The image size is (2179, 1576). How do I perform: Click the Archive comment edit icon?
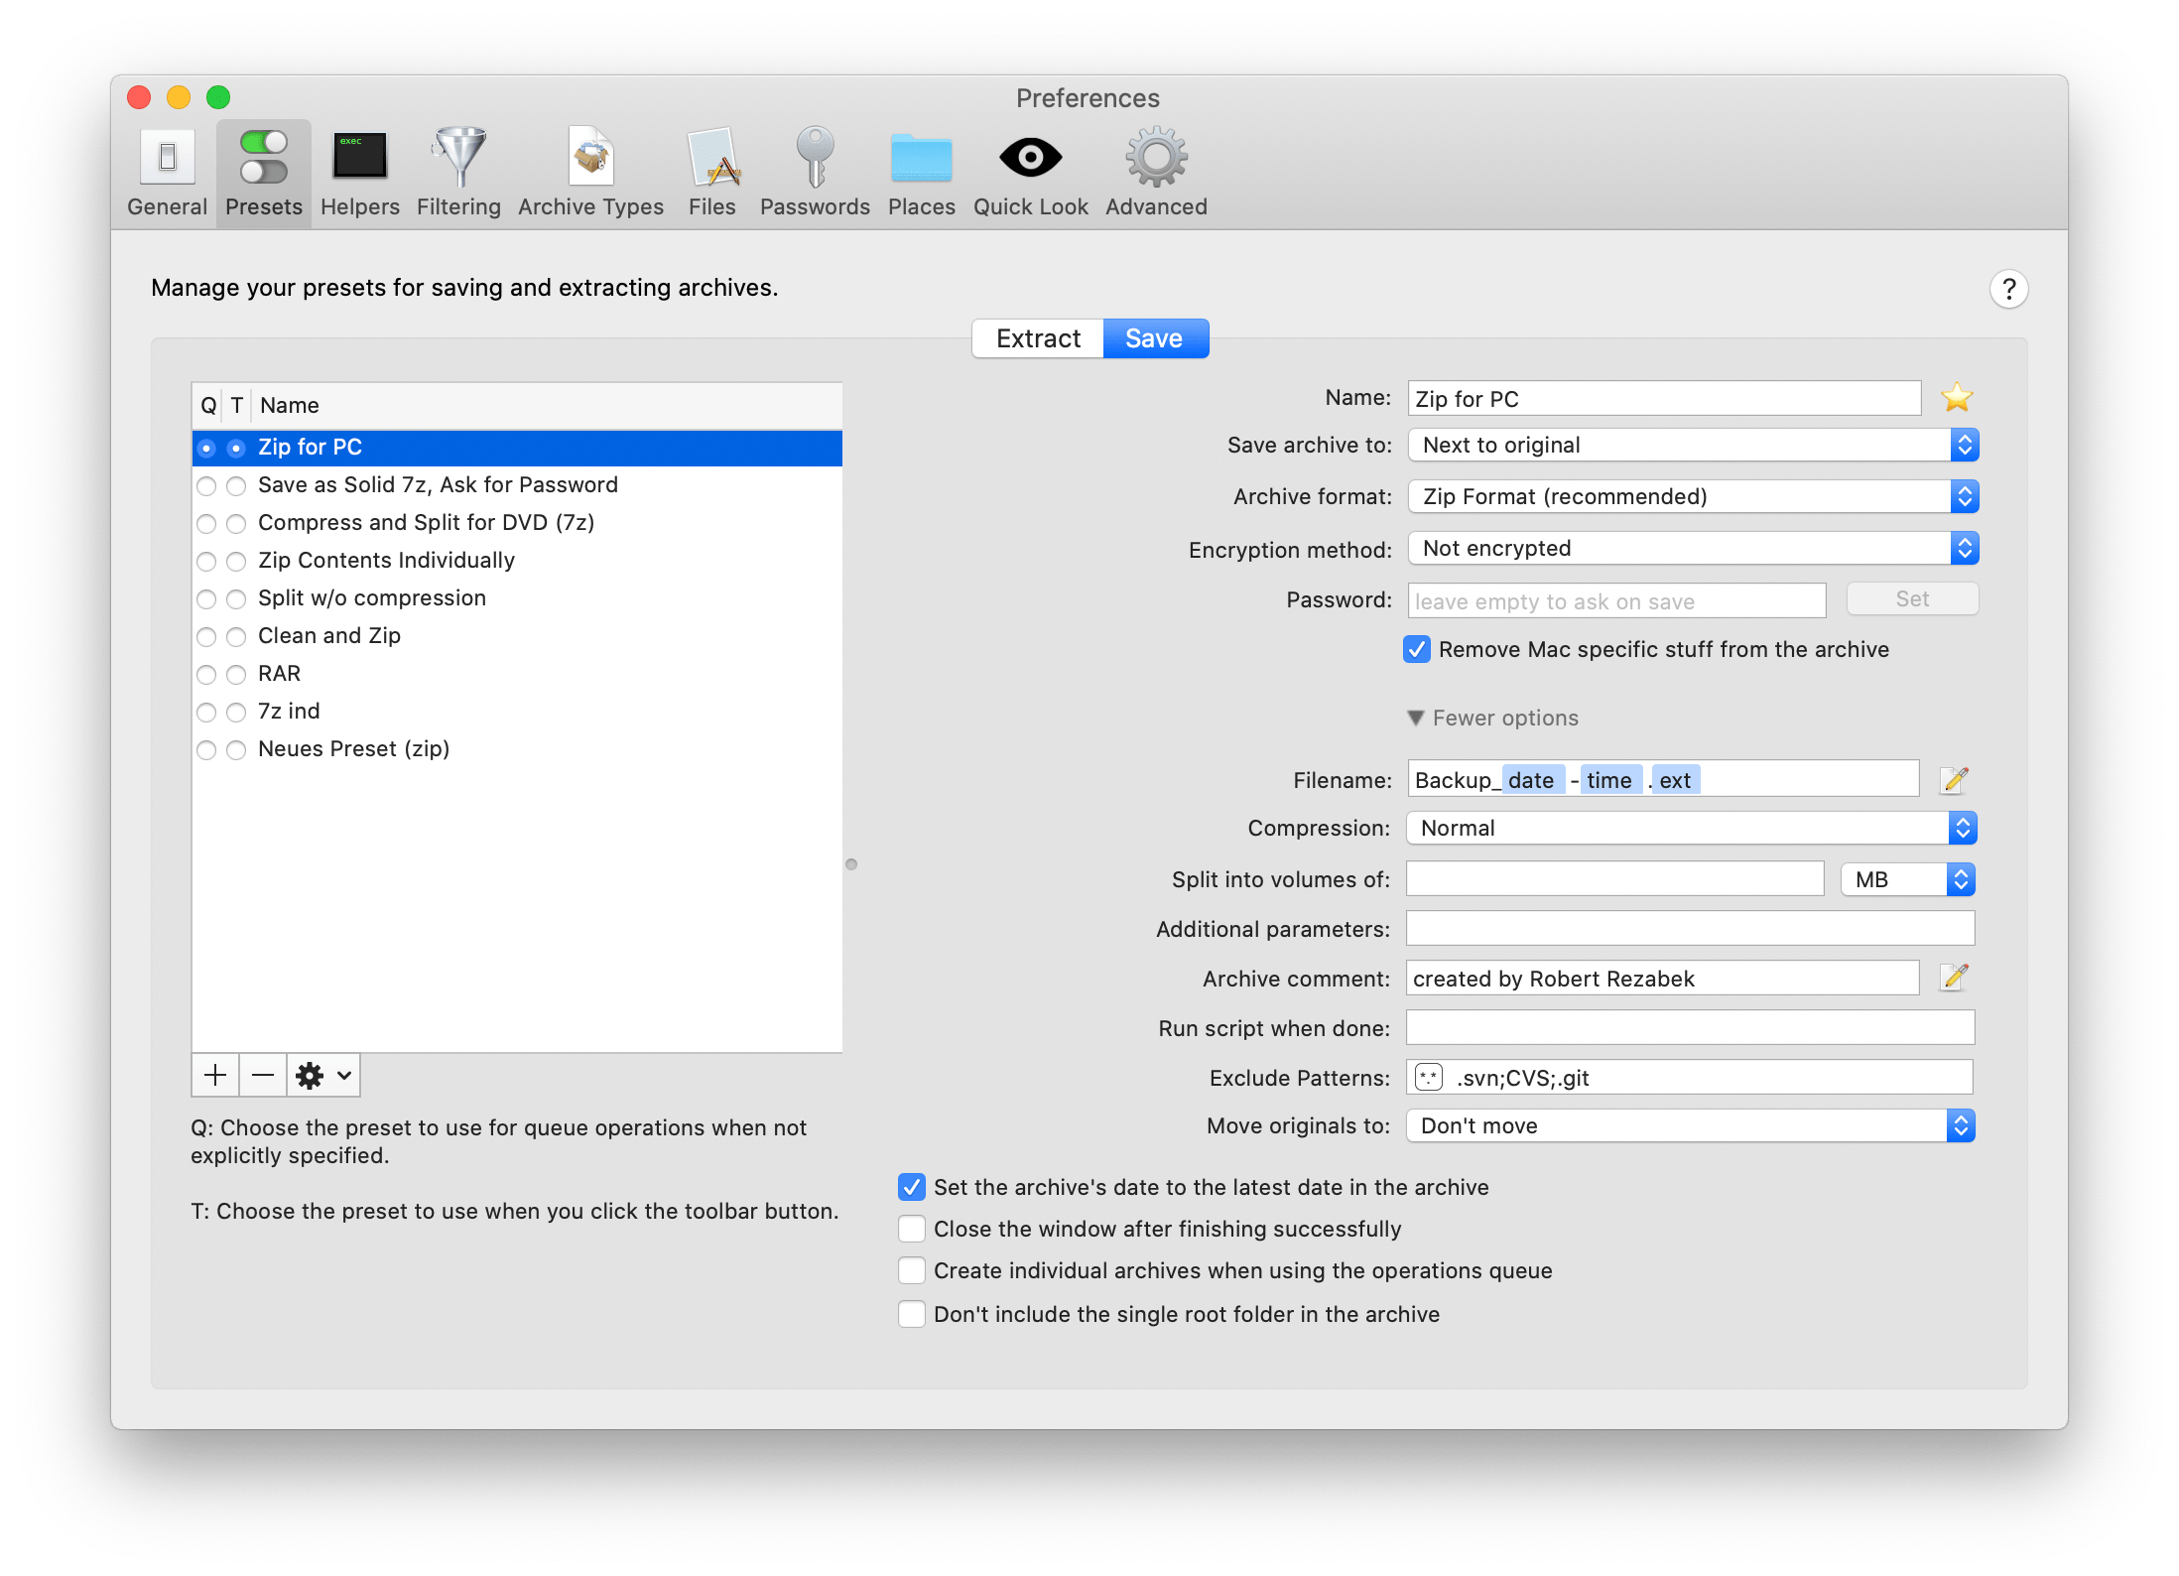coord(1954,975)
